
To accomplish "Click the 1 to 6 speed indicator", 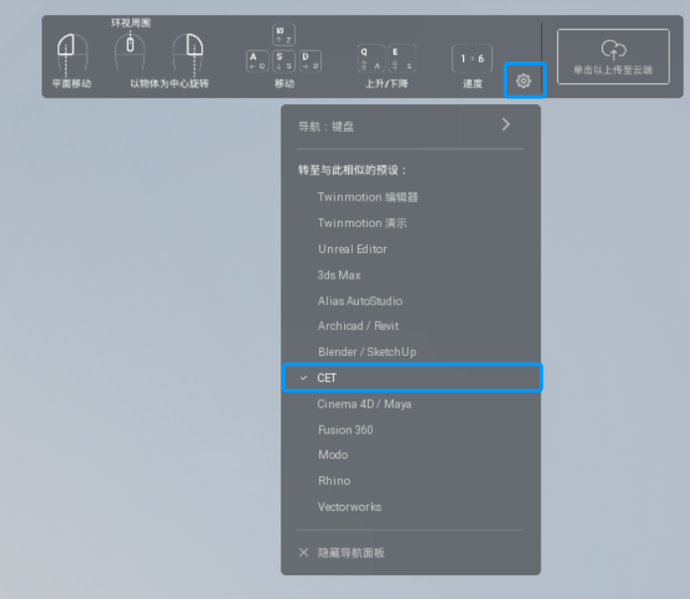I will [x=472, y=59].
